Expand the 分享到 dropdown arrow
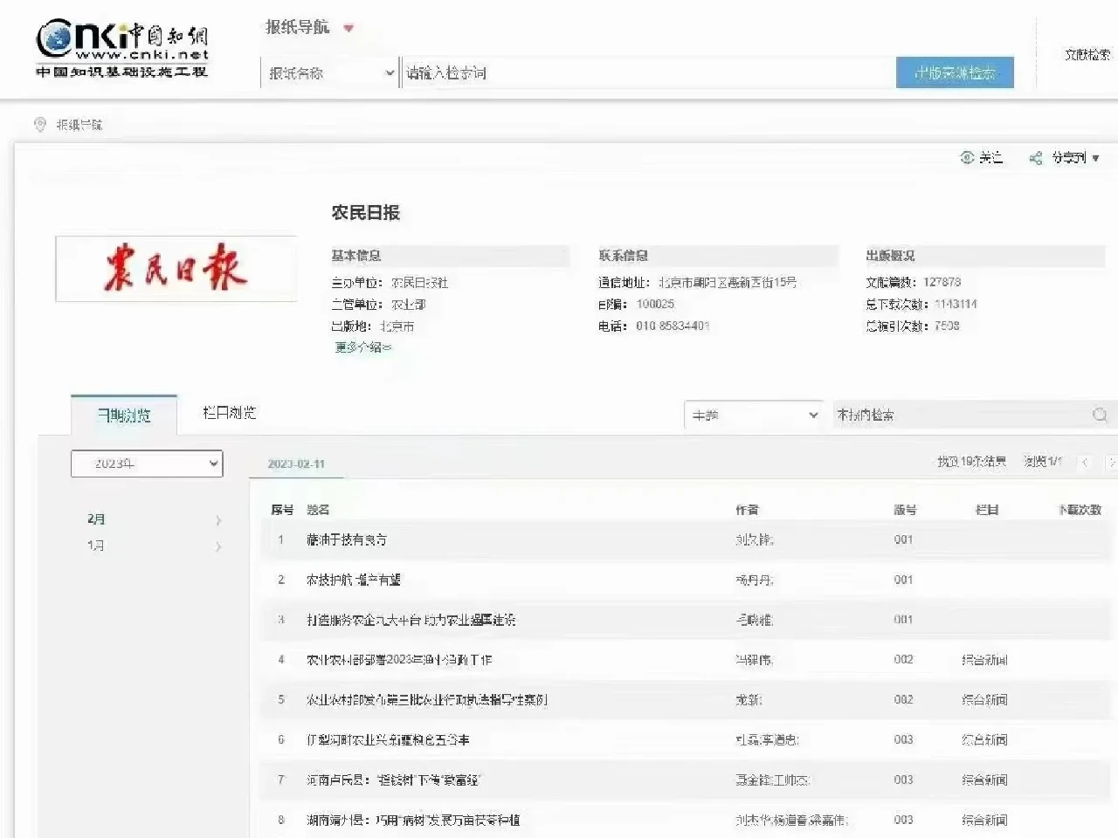Screen dimensions: 1118x838 (x=1095, y=158)
